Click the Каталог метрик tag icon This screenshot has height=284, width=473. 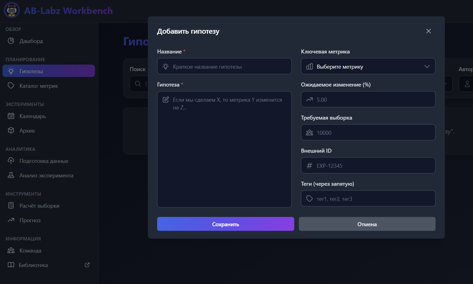click(11, 86)
